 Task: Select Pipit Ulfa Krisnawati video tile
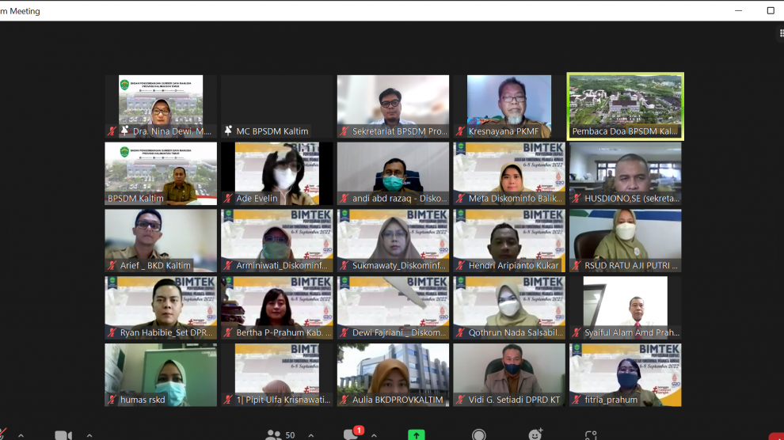click(x=277, y=374)
